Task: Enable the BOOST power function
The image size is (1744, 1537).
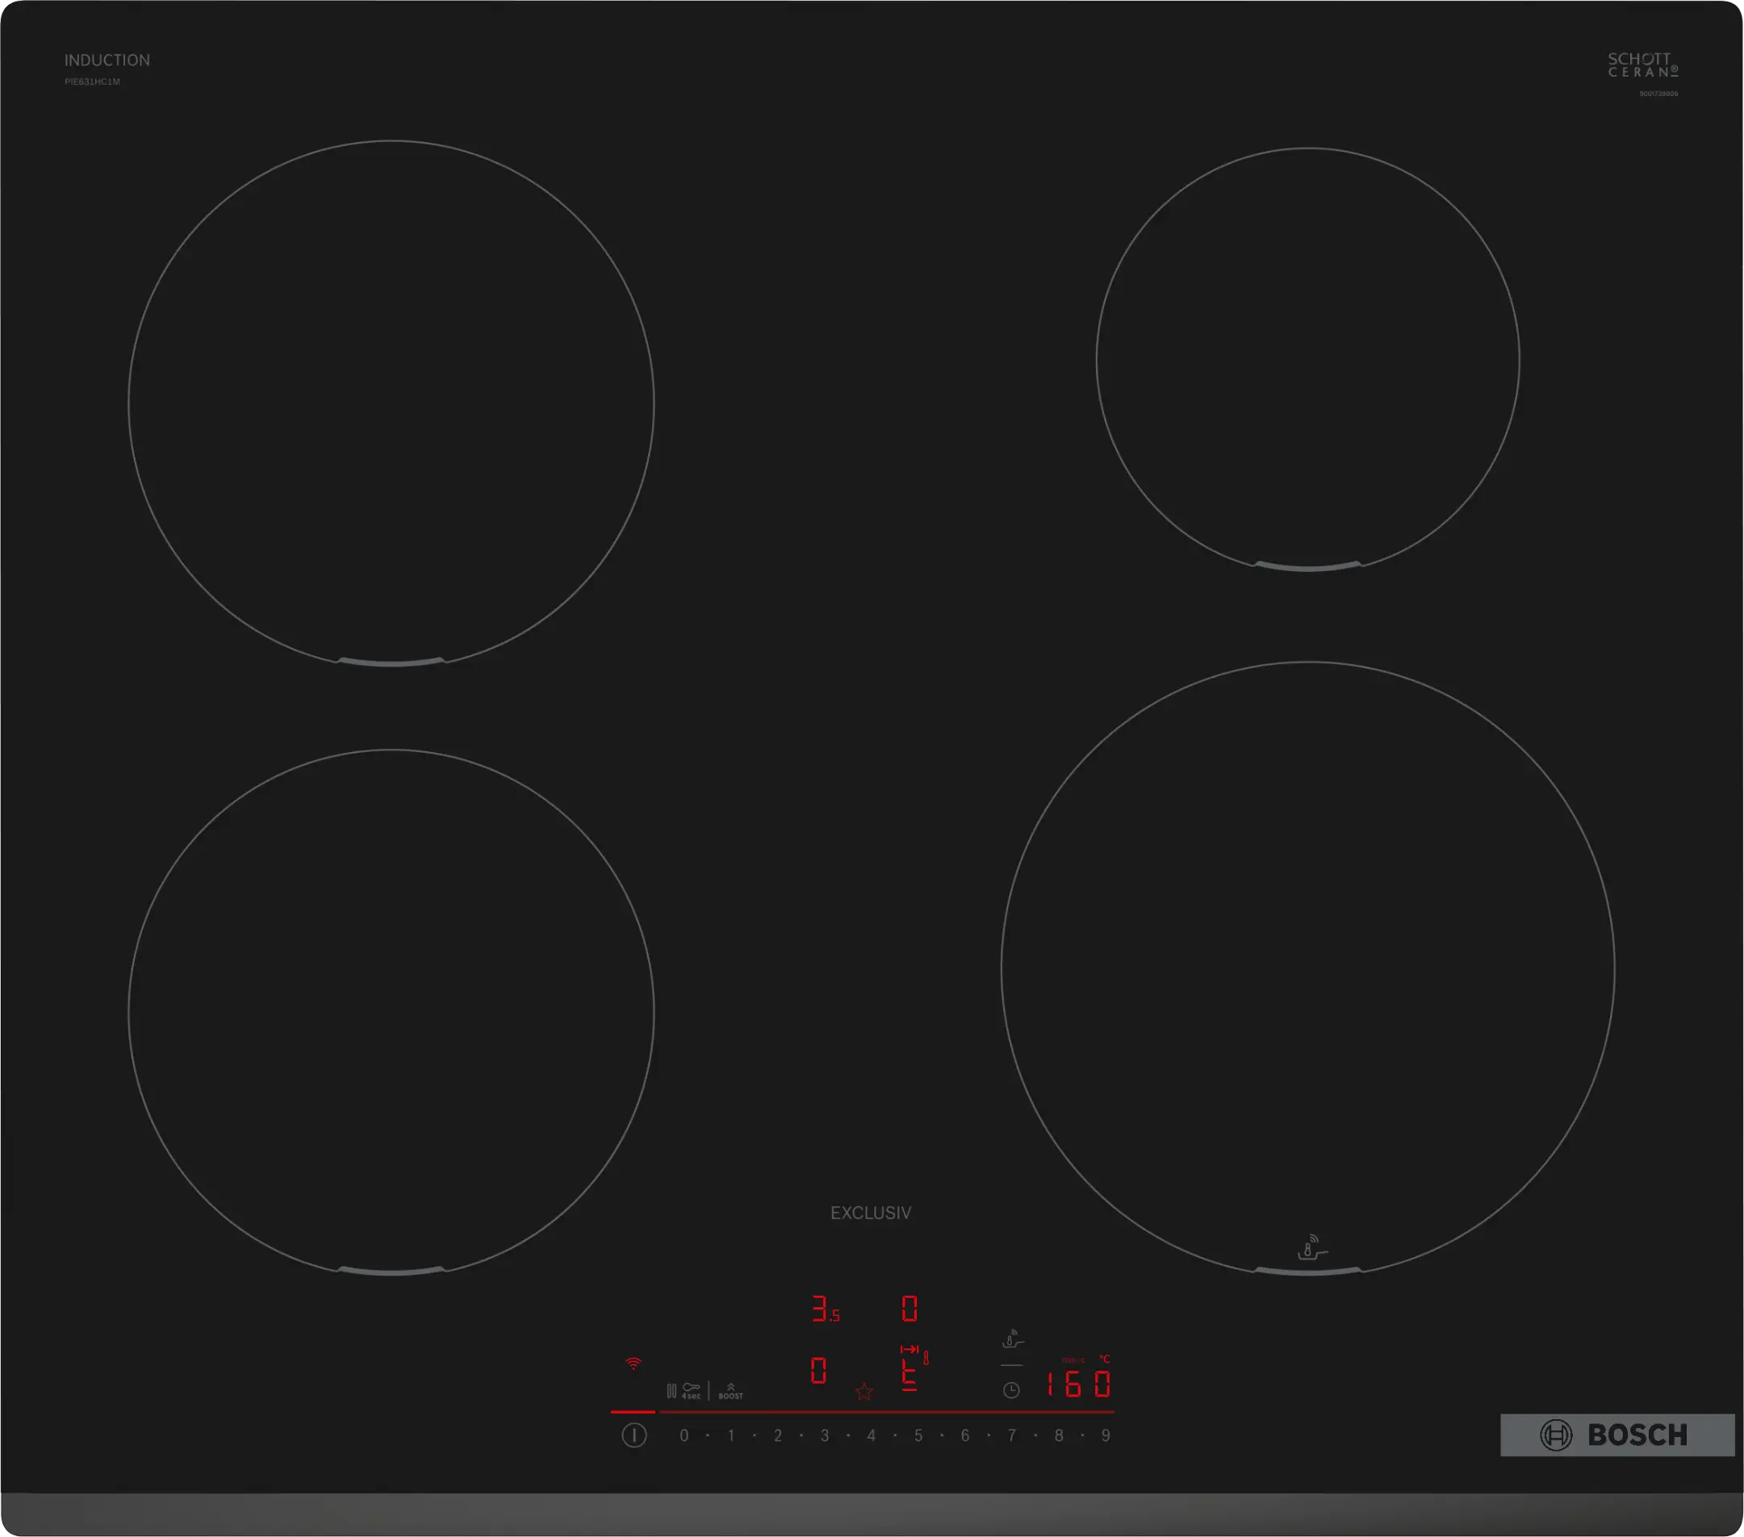Action: pos(730,1391)
